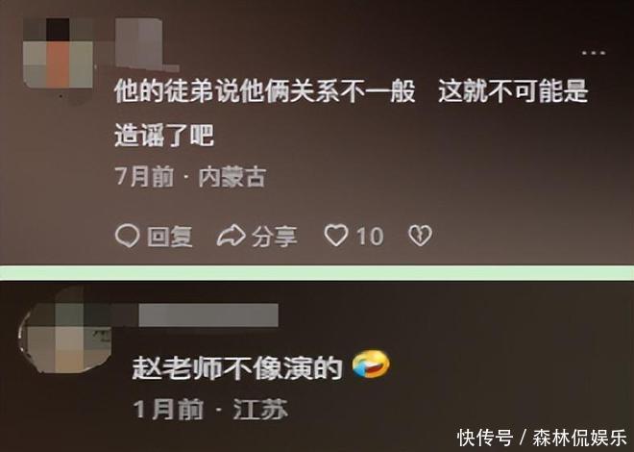634x452 pixels.
Task: Click the 内蒙古 location tag
Action: click(x=232, y=177)
